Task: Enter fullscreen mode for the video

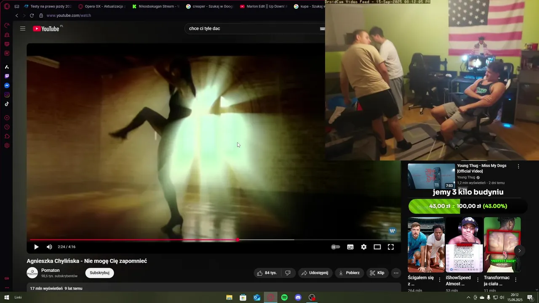Action: [x=391, y=247]
